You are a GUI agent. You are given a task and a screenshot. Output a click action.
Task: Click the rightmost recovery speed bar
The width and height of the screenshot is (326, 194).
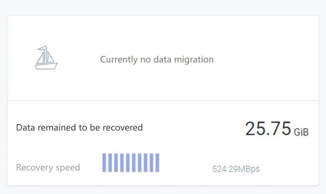(x=157, y=163)
